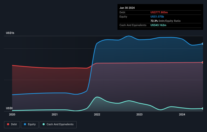Click the 72.3% Debt/Equity Ratio text
Screen dimensions: 207x132
[x=165, y=21]
